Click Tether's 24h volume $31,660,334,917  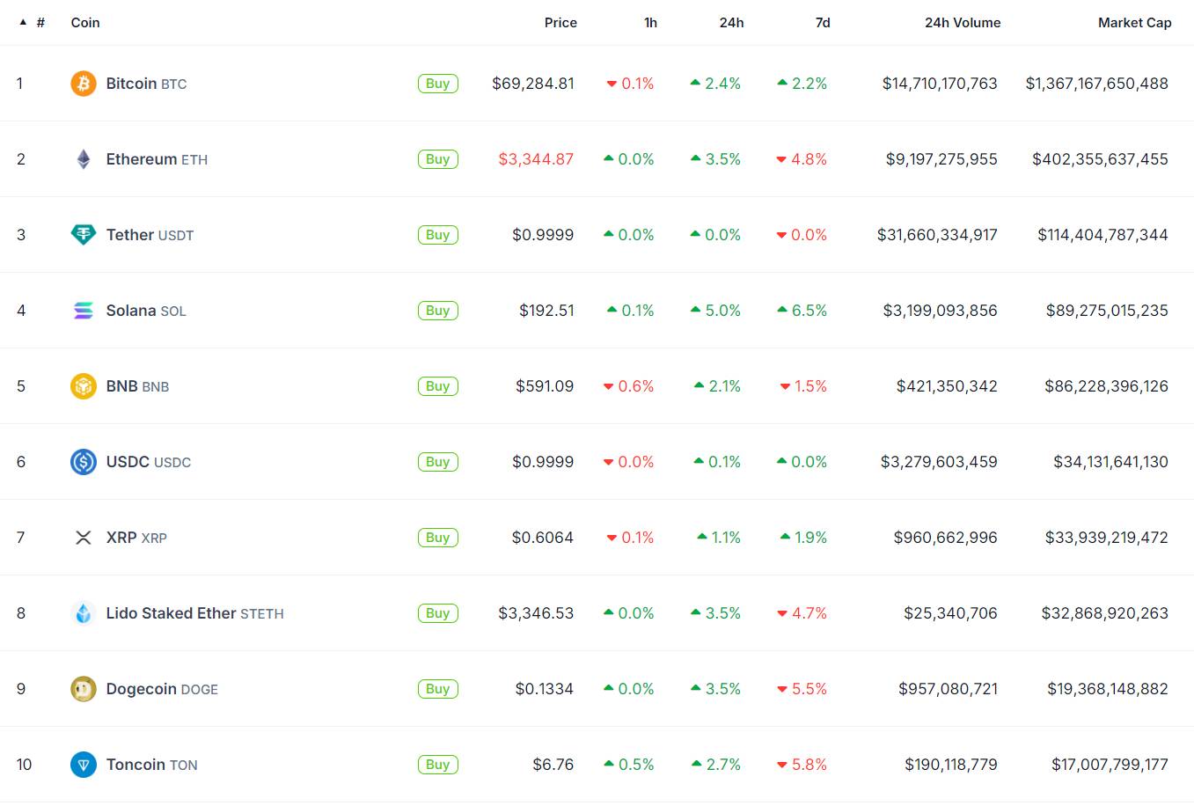[x=937, y=235]
